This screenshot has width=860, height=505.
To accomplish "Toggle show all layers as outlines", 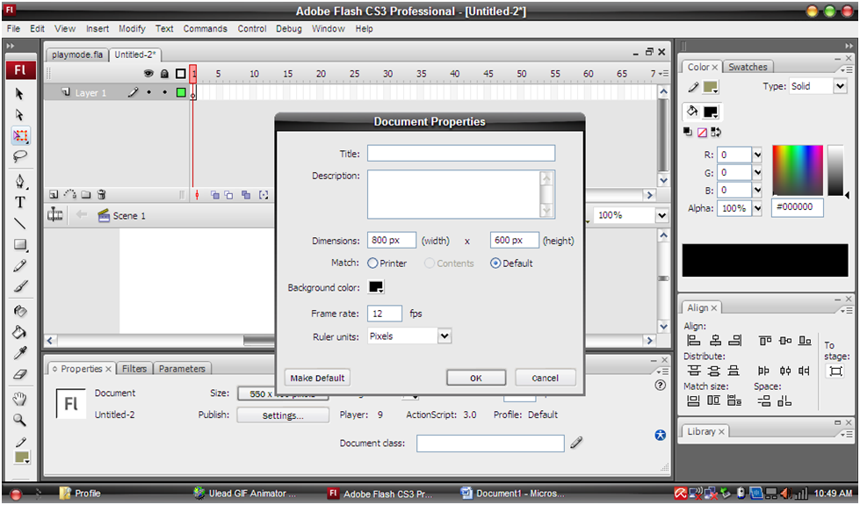I will click(180, 73).
